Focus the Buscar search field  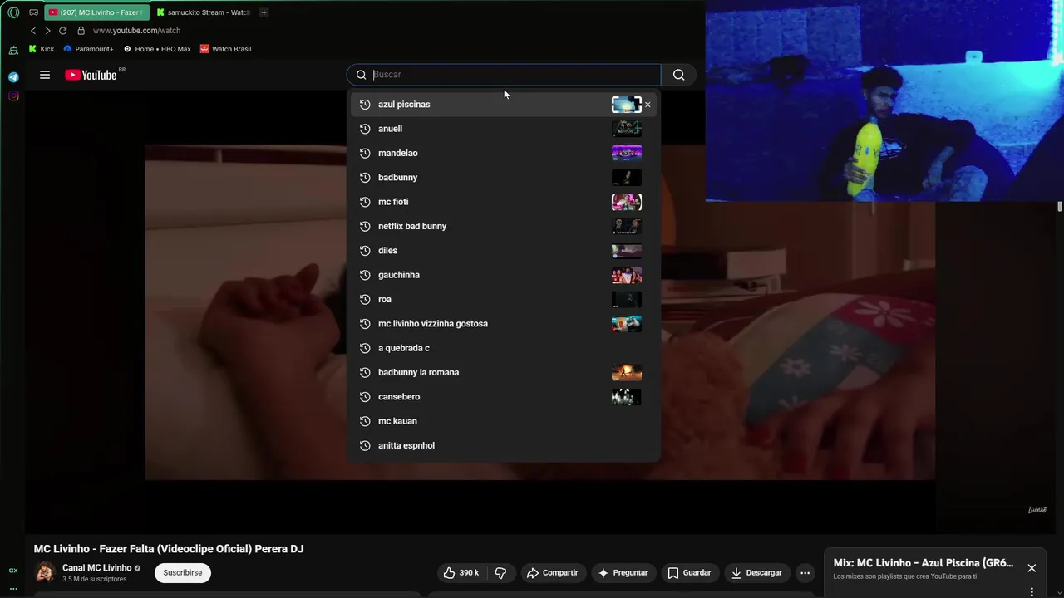(504, 75)
